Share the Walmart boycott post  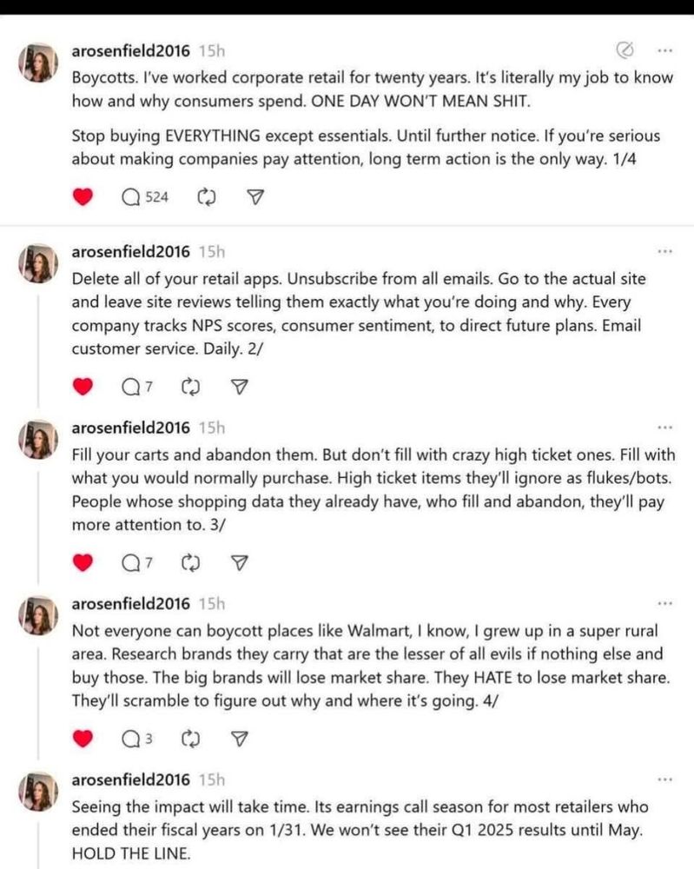[x=239, y=739]
